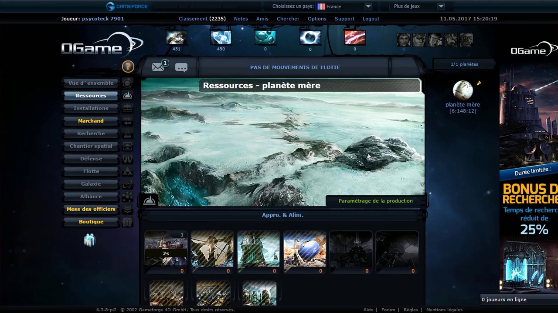Open the gift box icon below the menu

pos(89,240)
